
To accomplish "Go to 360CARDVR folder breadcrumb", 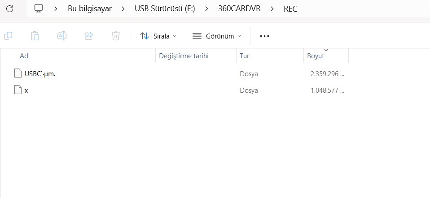I will [x=241, y=9].
